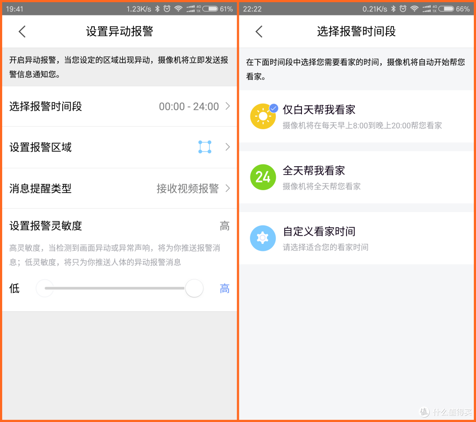Tap the right status bar Wi-Fi icon
This screenshot has height=422, width=476.
click(x=414, y=8)
